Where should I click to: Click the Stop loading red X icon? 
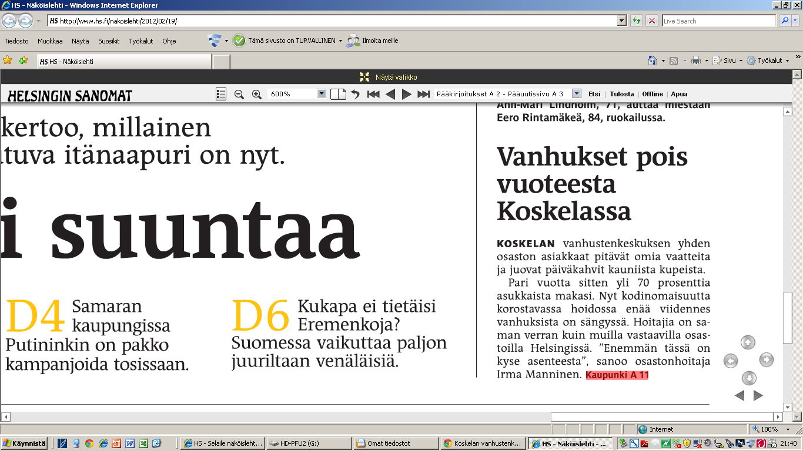[652, 21]
